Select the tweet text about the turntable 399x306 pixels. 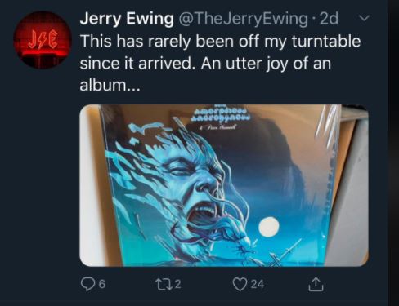click(x=220, y=63)
